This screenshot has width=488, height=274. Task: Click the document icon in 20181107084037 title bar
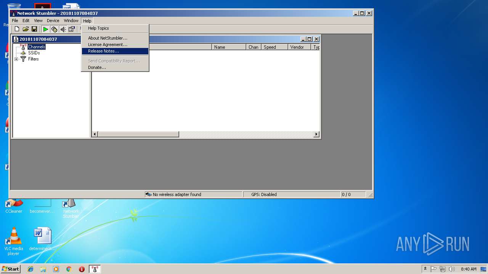pyautogui.click(x=16, y=39)
